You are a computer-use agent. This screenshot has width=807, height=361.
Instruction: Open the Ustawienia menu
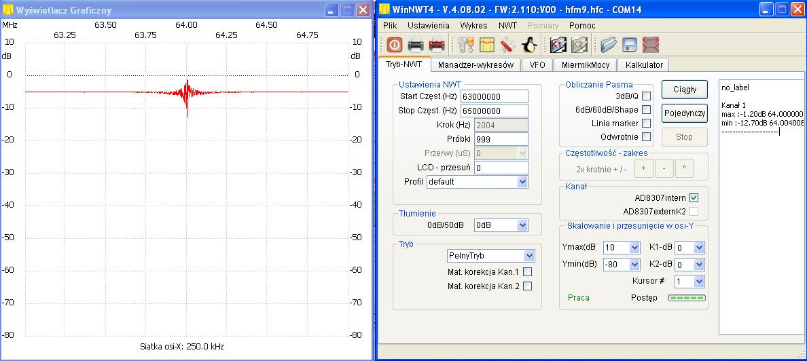coord(428,25)
